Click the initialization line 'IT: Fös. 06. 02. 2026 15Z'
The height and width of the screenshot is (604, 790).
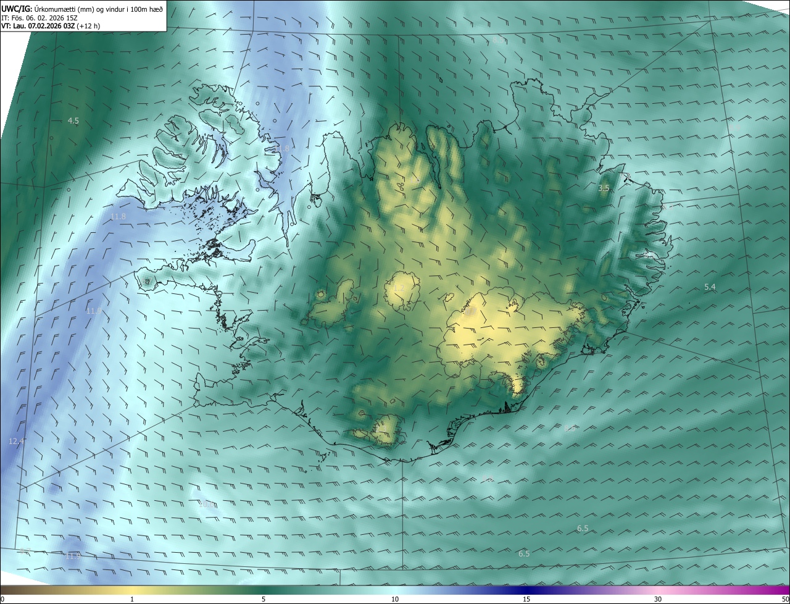pyautogui.click(x=41, y=17)
